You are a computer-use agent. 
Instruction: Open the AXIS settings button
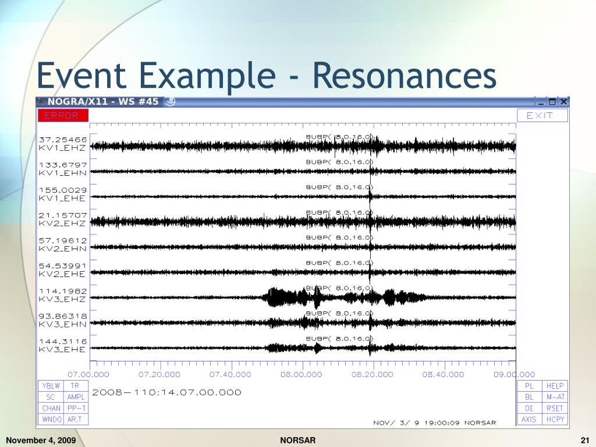click(530, 419)
